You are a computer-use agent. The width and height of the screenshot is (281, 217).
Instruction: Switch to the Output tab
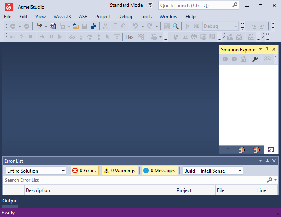tap(10, 201)
